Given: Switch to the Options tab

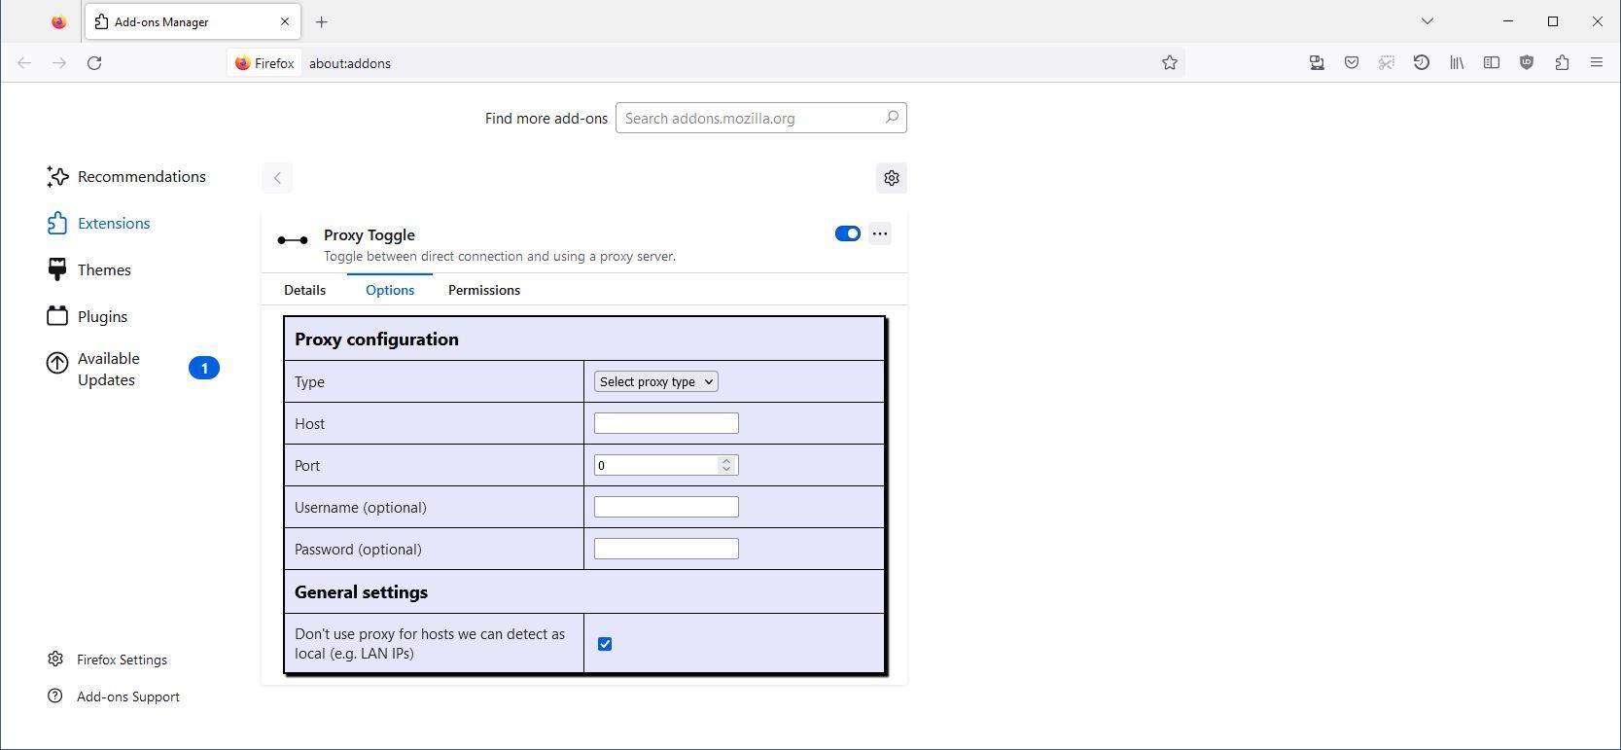Looking at the screenshot, I should pyautogui.click(x=390, y=290).
